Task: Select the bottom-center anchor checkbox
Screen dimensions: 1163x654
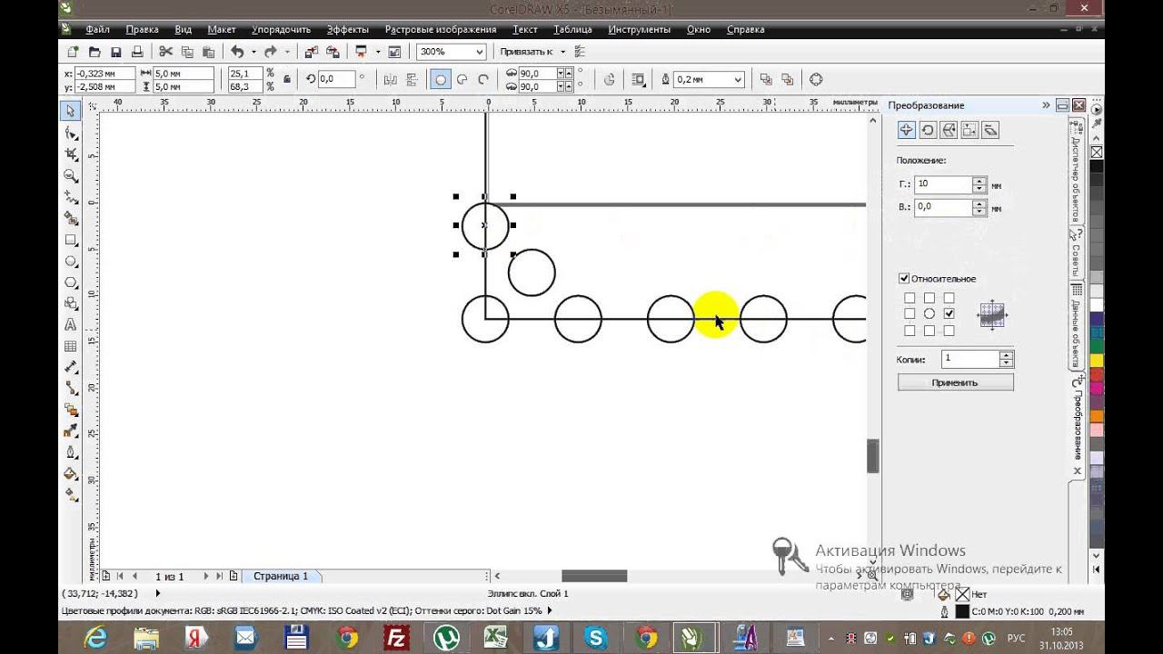Action: [929, 331]
